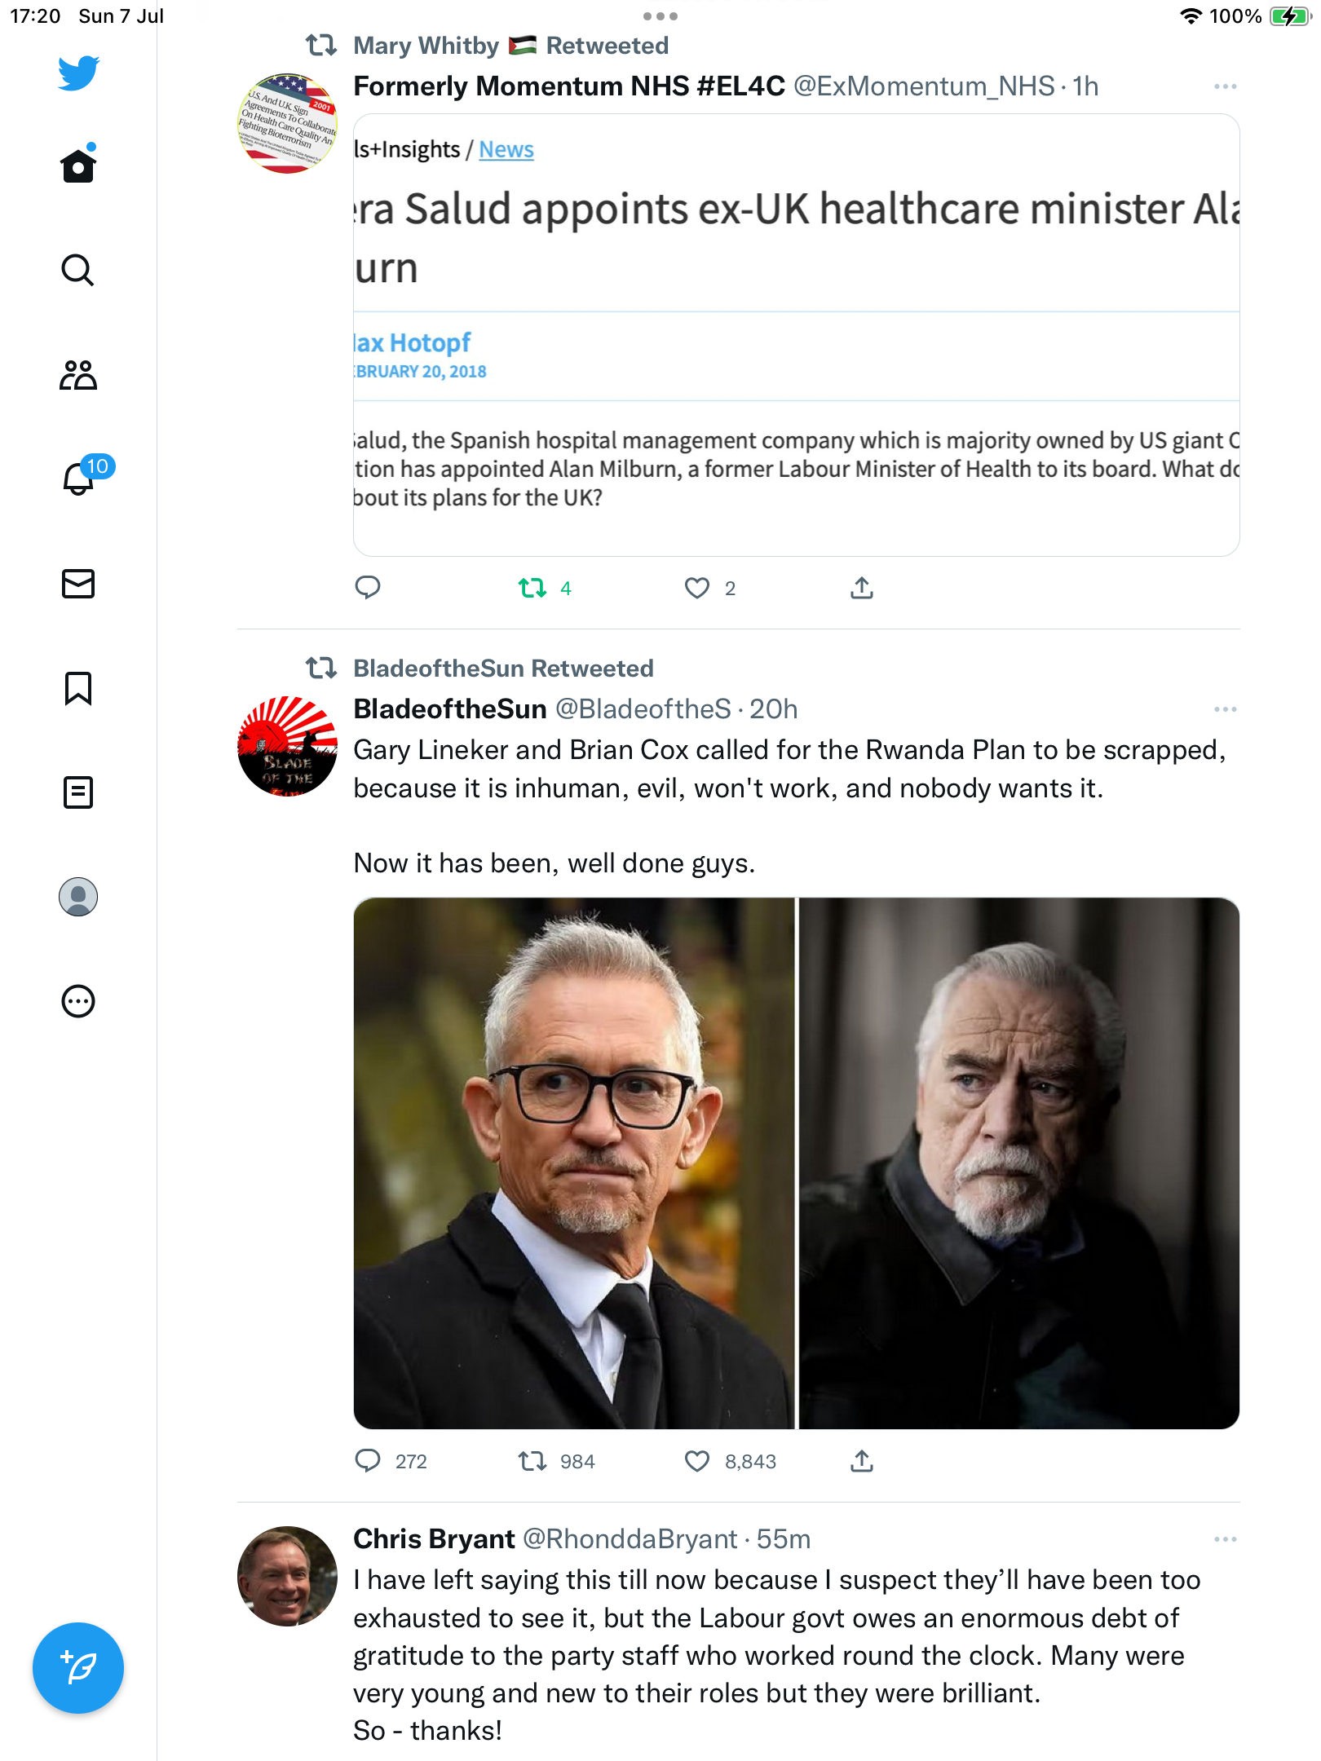1321x1761 pixels.
Task: Open the Mary Whitby Retweeted link
Action: (x=510, y=46)
